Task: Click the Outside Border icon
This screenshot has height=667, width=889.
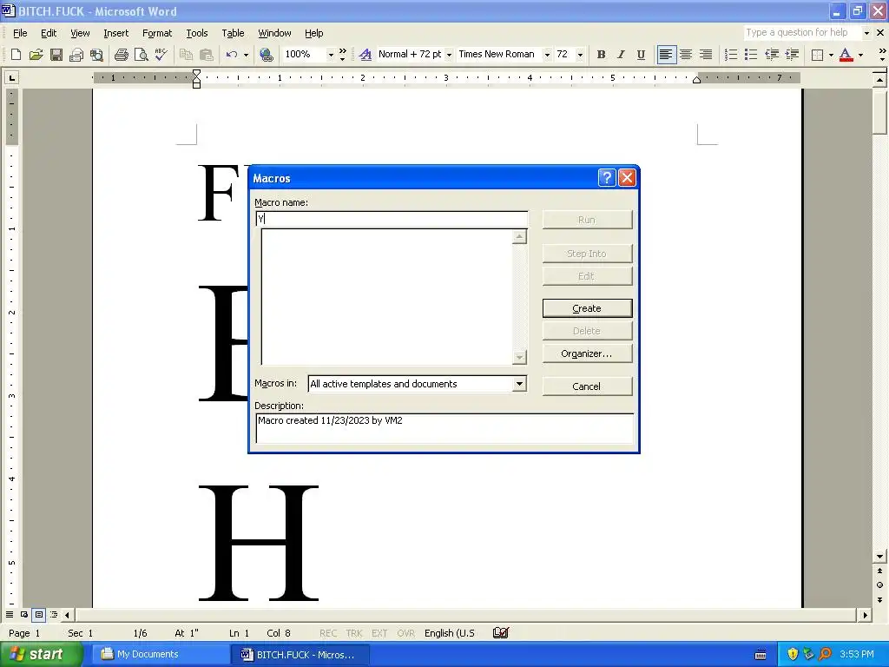Action: coord(817,55)
